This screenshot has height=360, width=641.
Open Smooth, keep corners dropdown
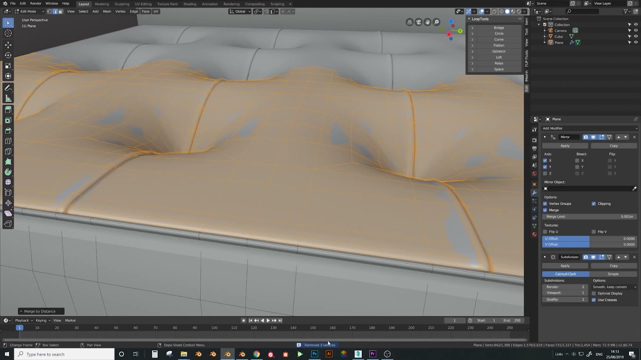tap(614, 287)
